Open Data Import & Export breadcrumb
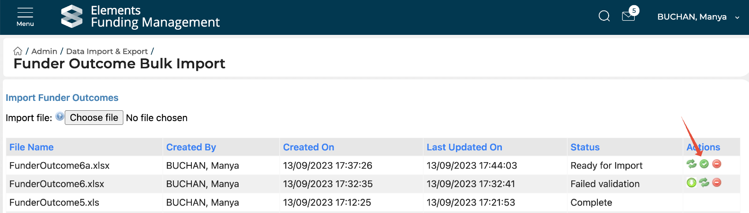Image resolution: width=749 pixels, height=213 pixels. pos(107,51)
